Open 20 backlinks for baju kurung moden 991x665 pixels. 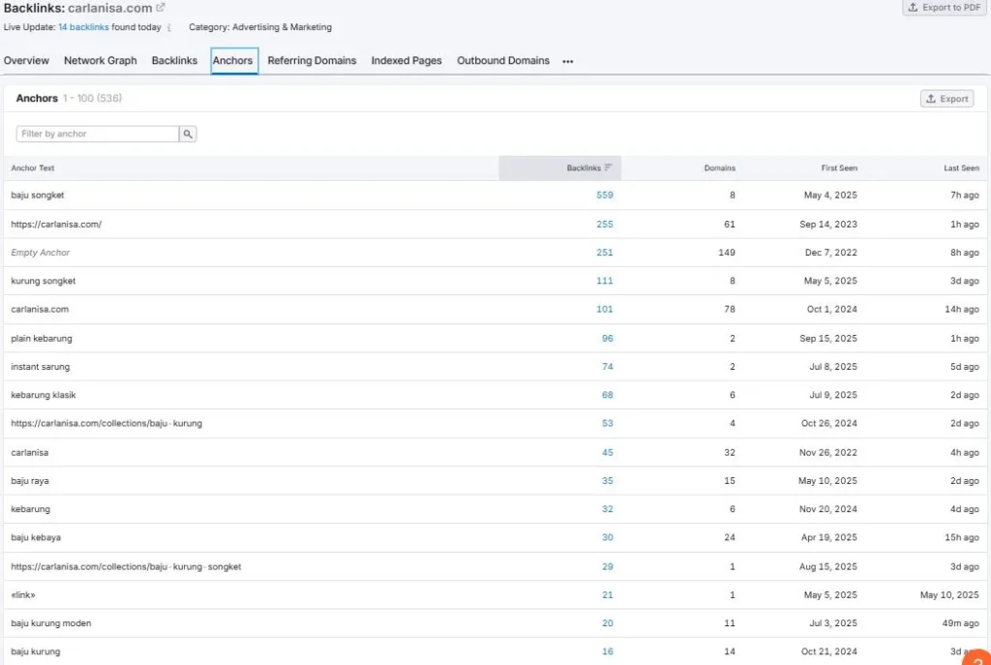point(608,623)
